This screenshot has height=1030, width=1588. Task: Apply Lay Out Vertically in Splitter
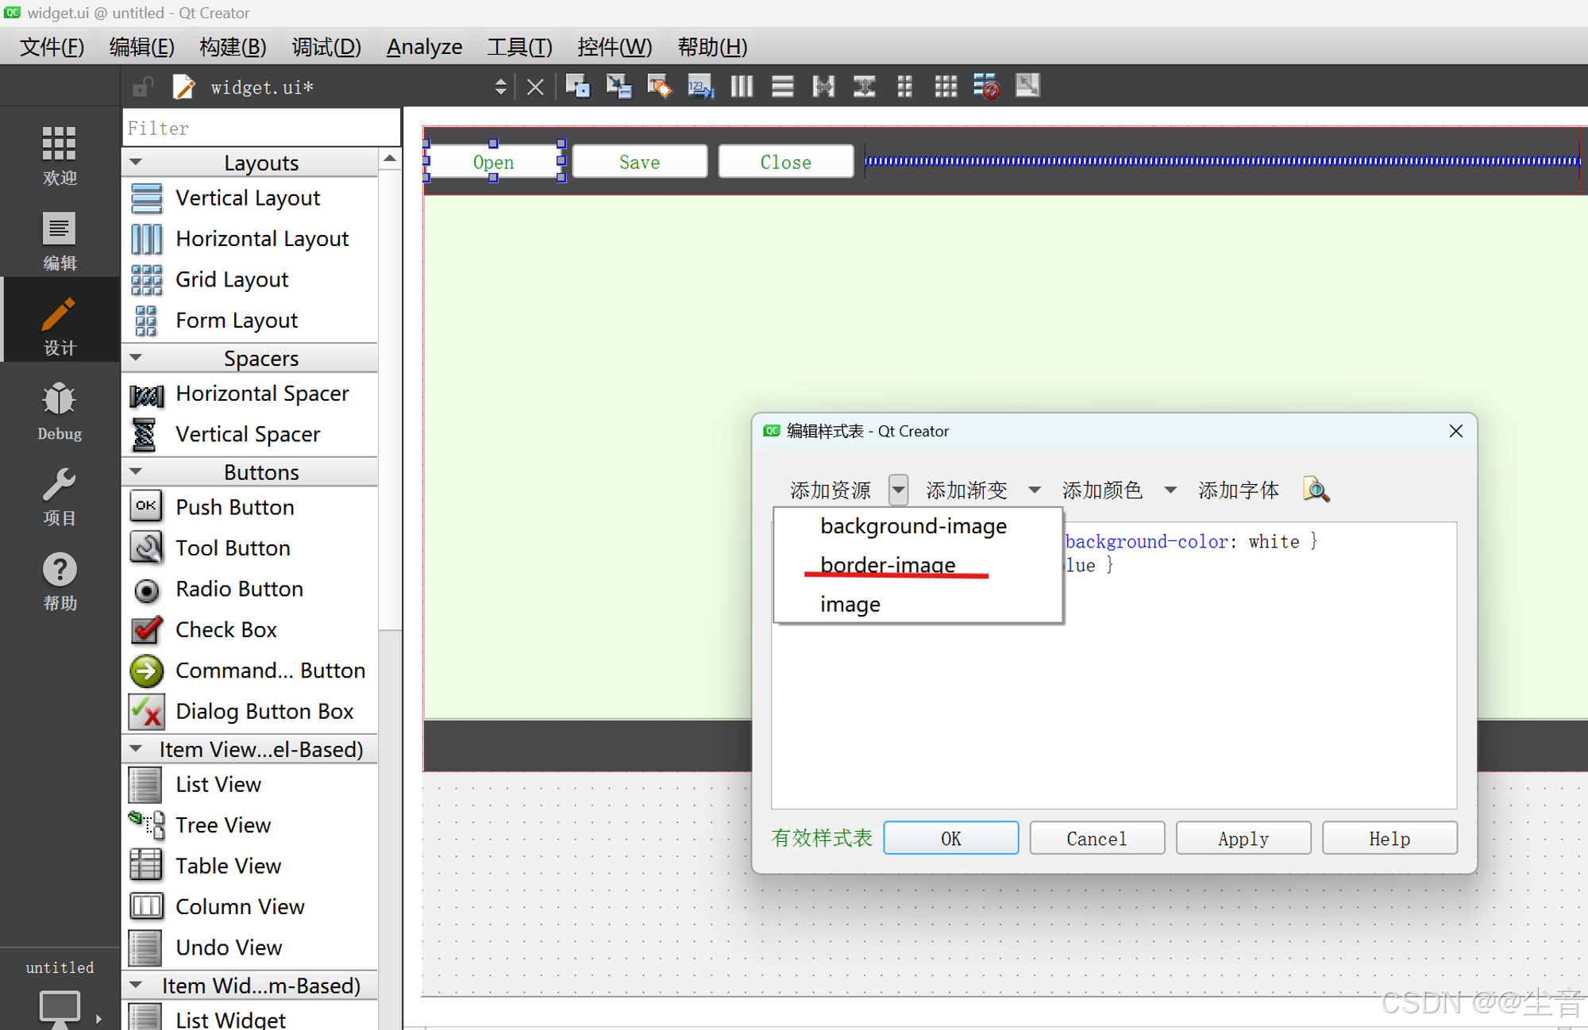coord(865,86)
